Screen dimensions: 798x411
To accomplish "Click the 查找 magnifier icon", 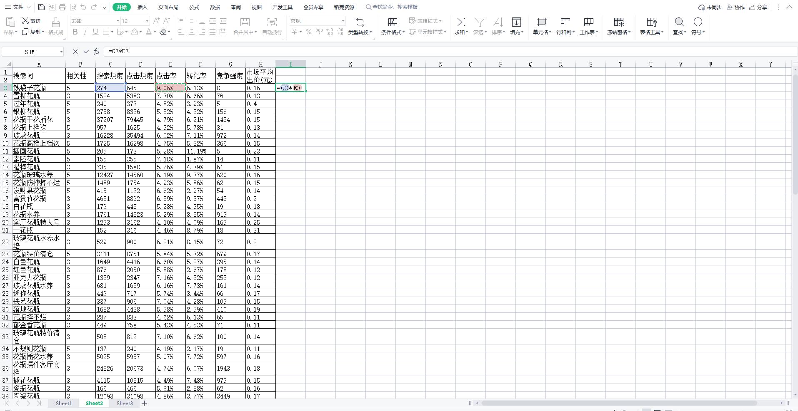I will coord(679,22).
